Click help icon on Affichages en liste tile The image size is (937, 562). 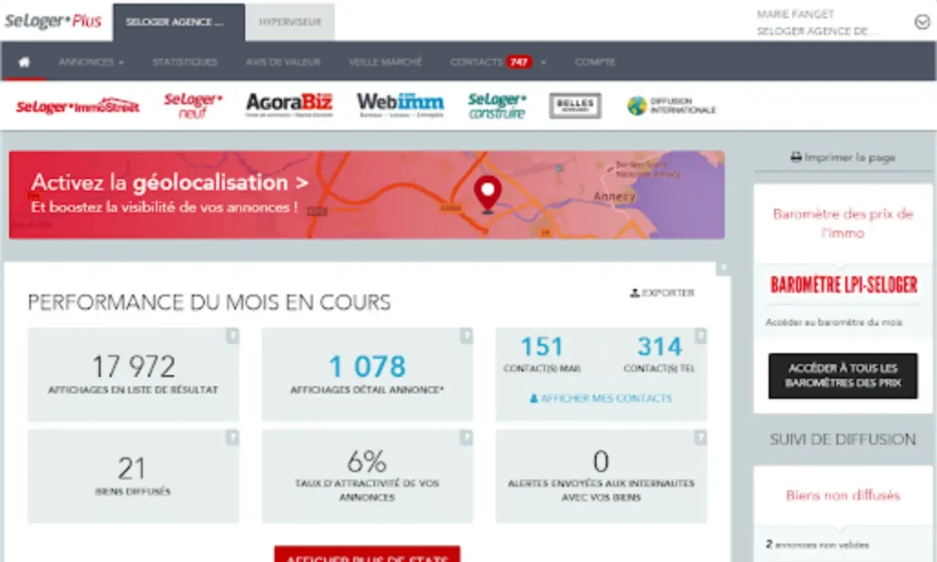point(232,337)
